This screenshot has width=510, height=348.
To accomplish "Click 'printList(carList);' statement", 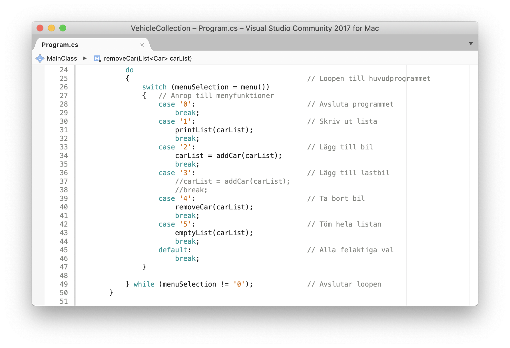I will click(214, 130).
